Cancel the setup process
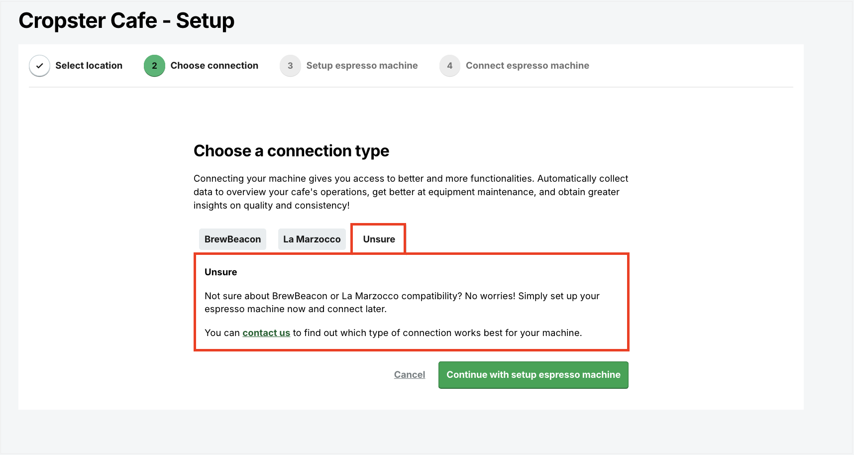The image size is (854, 455). (x=410, y=375)
